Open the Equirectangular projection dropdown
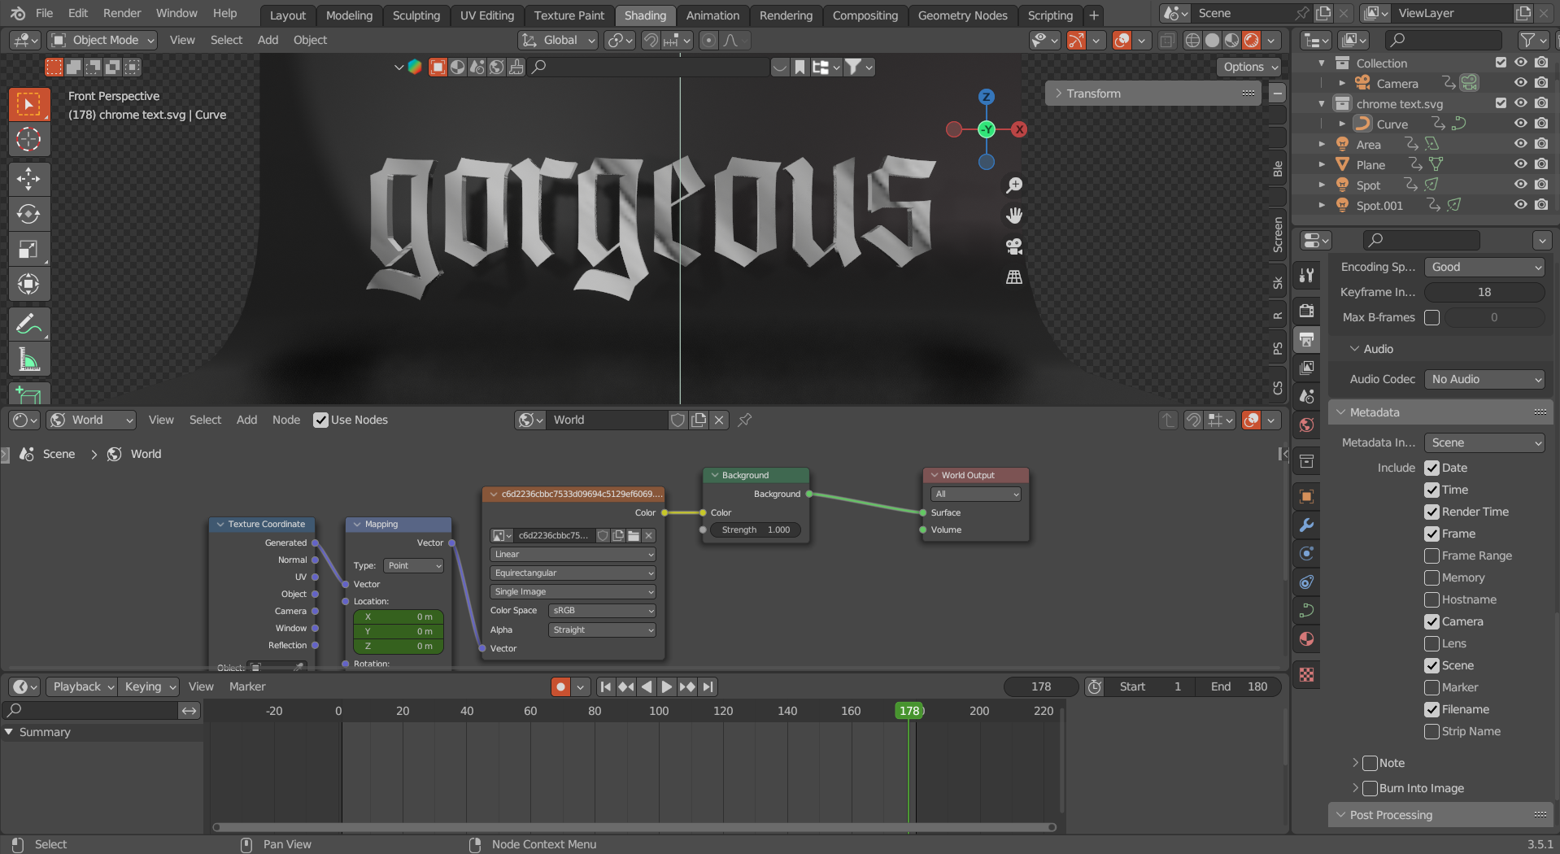1560x854 pixels. [573, 573]
